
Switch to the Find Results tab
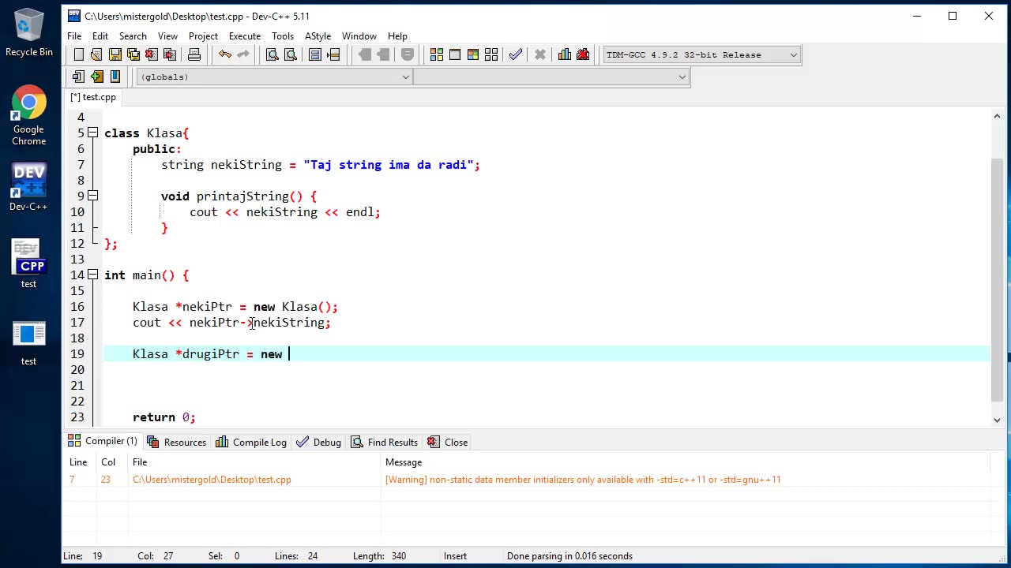point(384,442)
